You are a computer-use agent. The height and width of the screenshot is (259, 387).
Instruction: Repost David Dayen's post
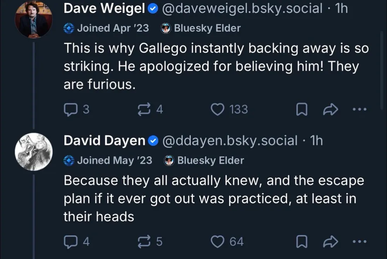click(x=144, y=242)
